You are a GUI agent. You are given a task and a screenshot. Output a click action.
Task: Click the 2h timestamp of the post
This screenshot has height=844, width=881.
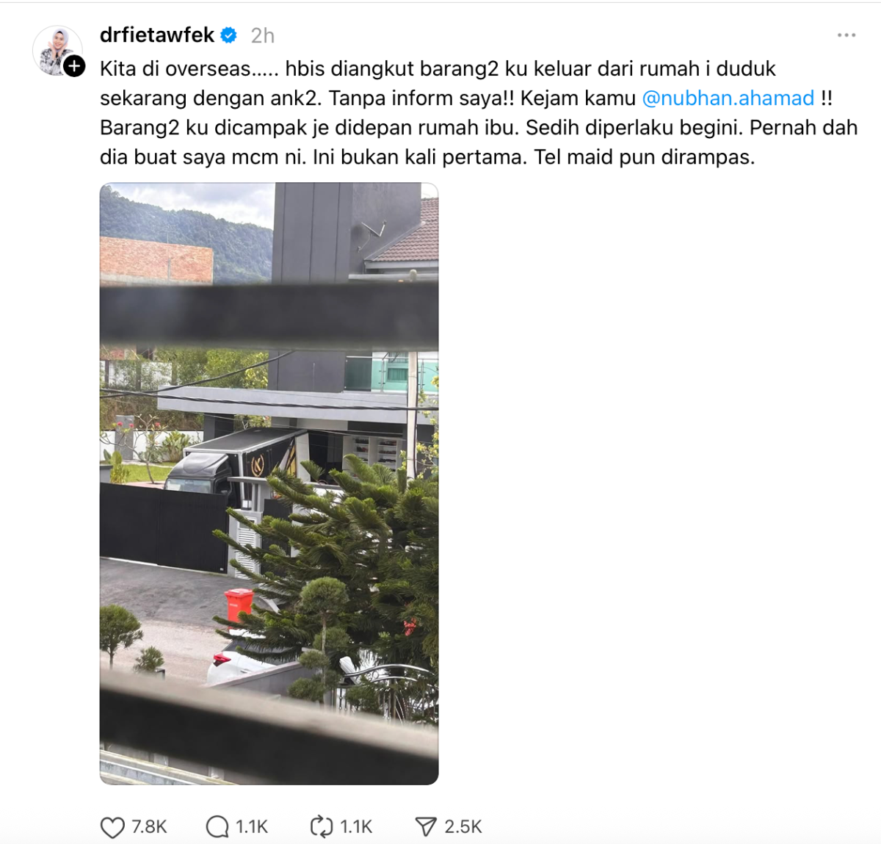click(x=263, y=35)
